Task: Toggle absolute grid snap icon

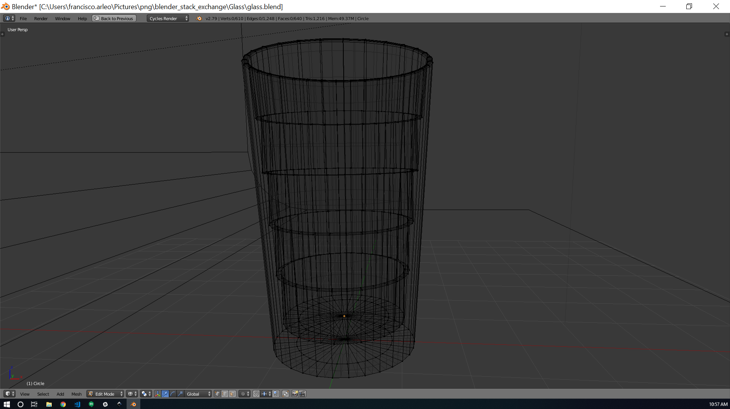Action: [x=276, y=394]
